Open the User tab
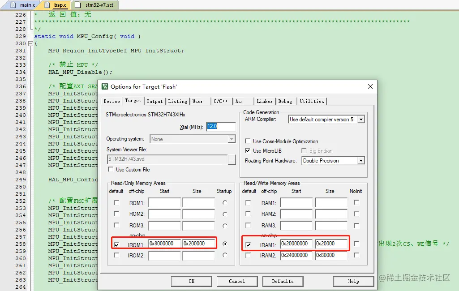Screen dimensions: 459x291 point(197,101)
